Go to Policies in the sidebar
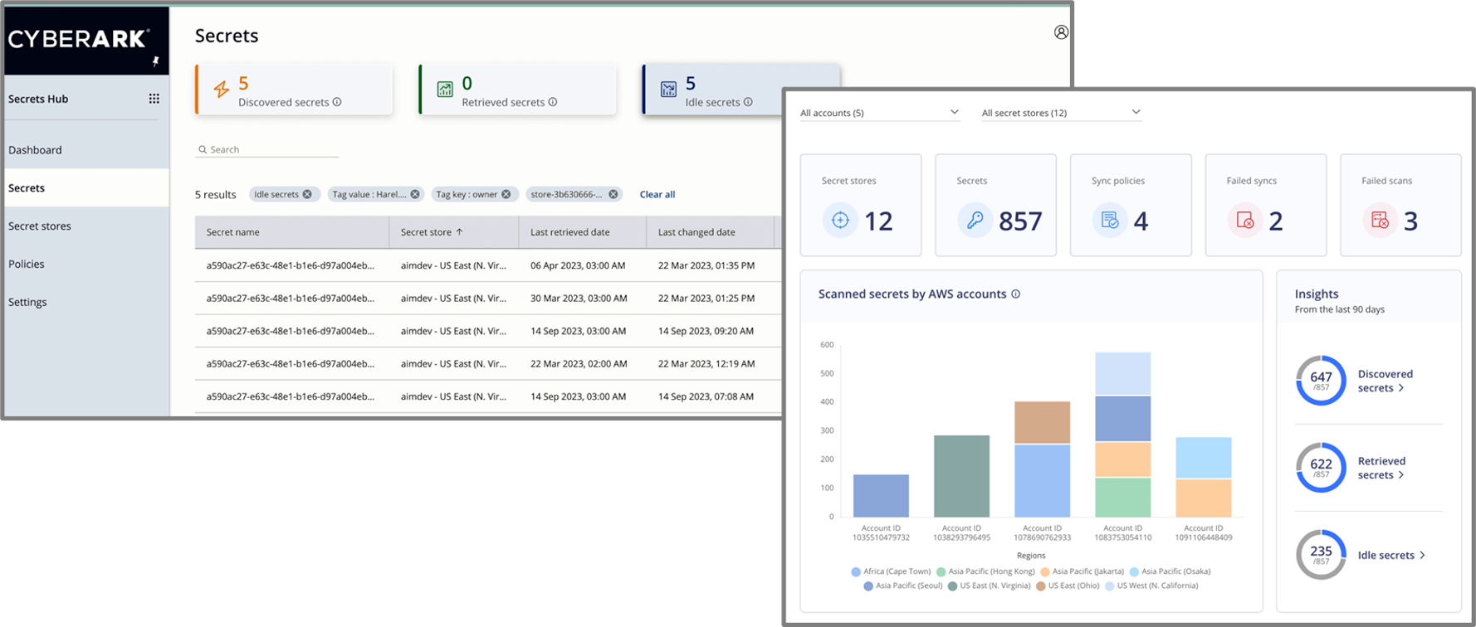The width and height of the screenshot is (1476, 627). tap(27, 264)
